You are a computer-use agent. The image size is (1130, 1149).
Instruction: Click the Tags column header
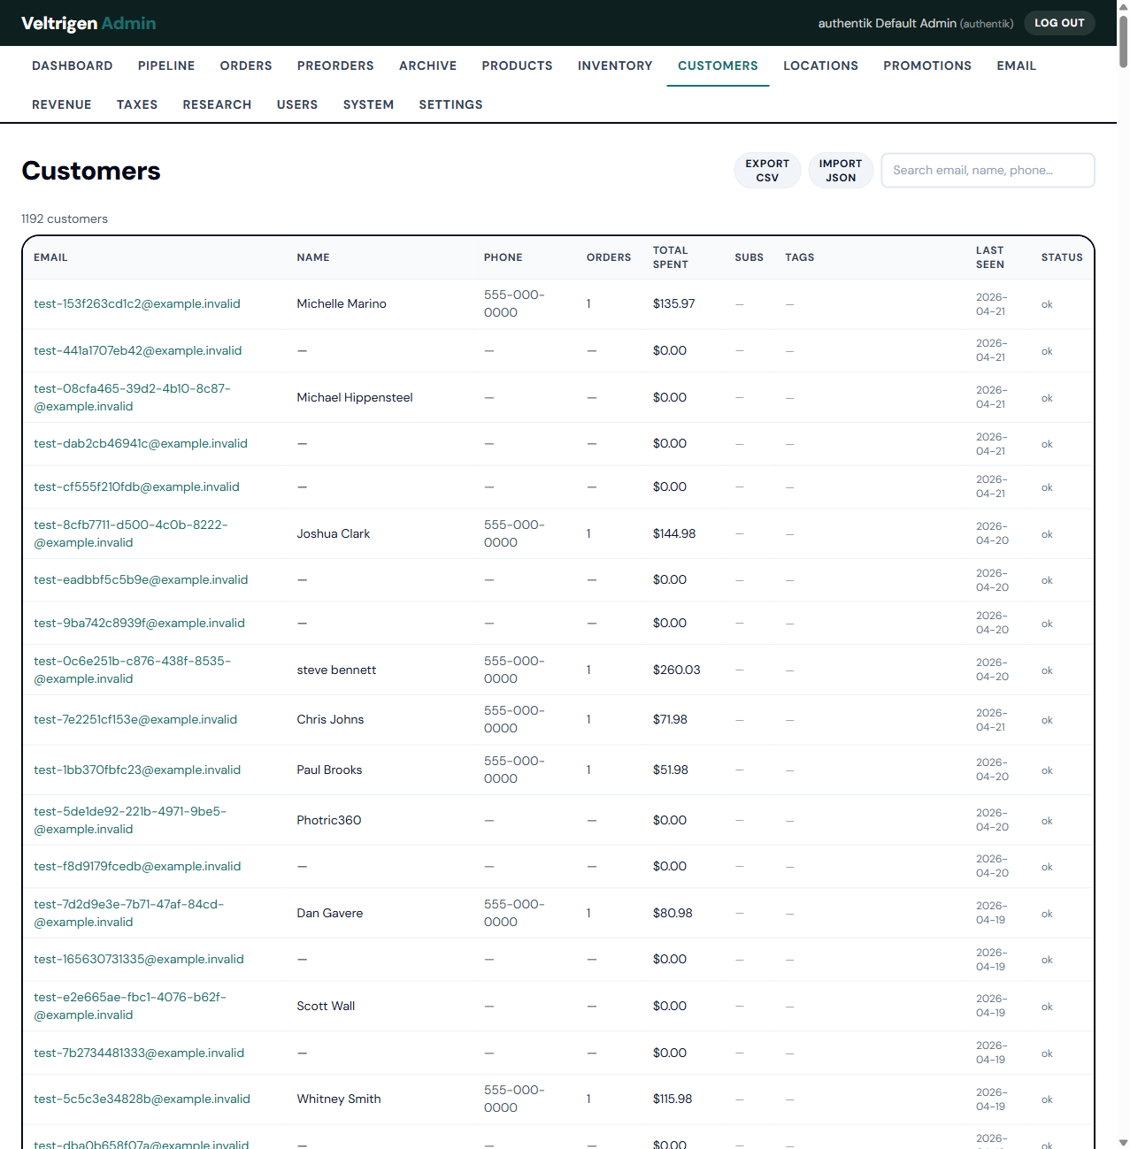tap(799, 257)
